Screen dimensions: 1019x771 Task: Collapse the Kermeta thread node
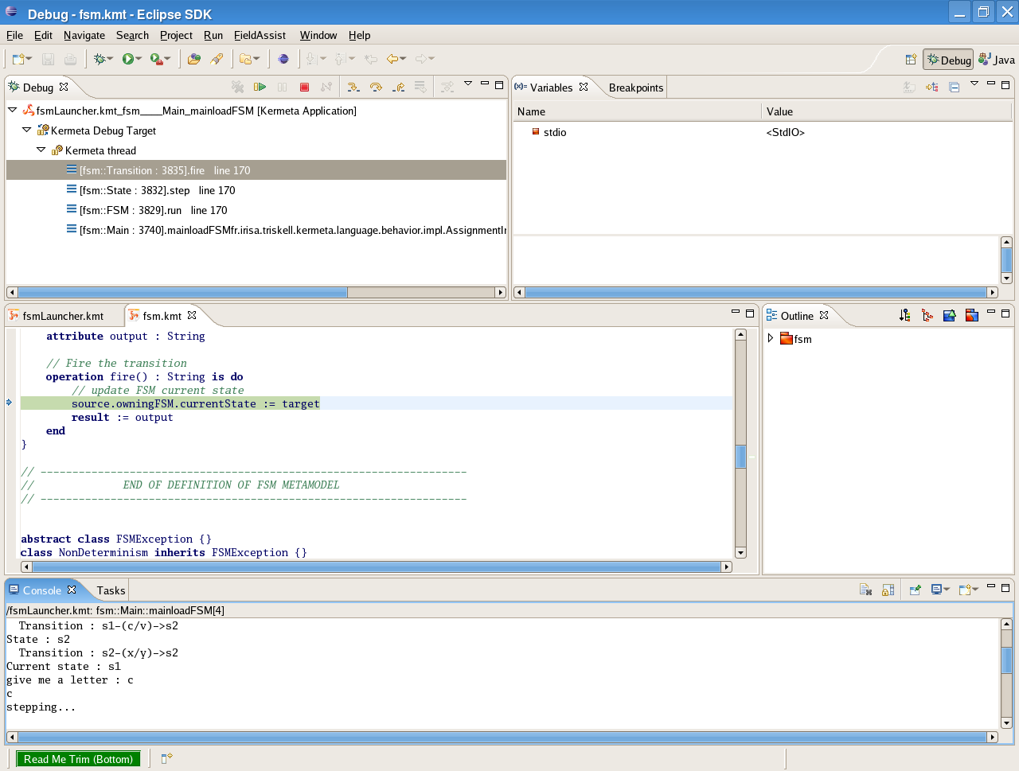coord(41,150)
